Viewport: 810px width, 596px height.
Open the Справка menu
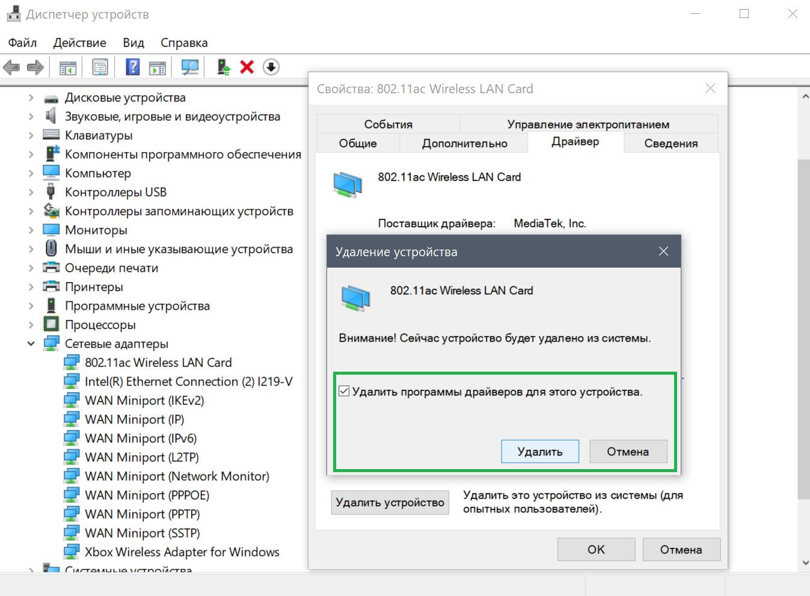(x=184, y=43)
